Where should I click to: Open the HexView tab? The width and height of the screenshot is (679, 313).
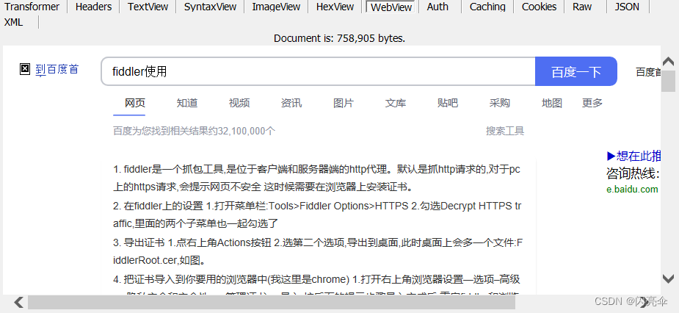(335, 7)
